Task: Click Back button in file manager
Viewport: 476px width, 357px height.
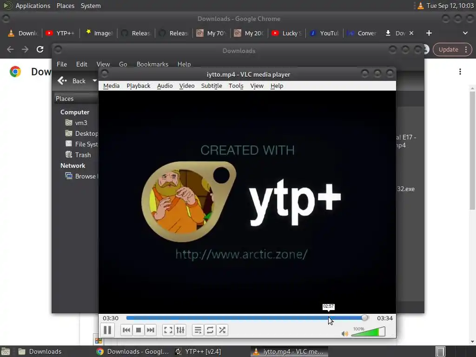Action: click(72, 81)
